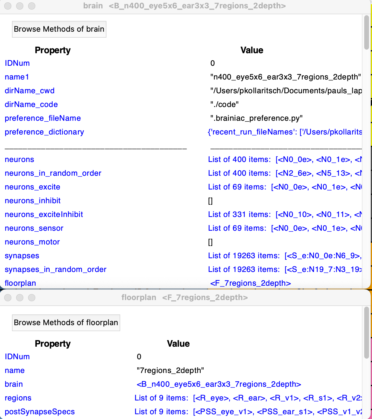Select the dirName_cwd property link
This screenshot has height=419, width=372.
[30, 91]
